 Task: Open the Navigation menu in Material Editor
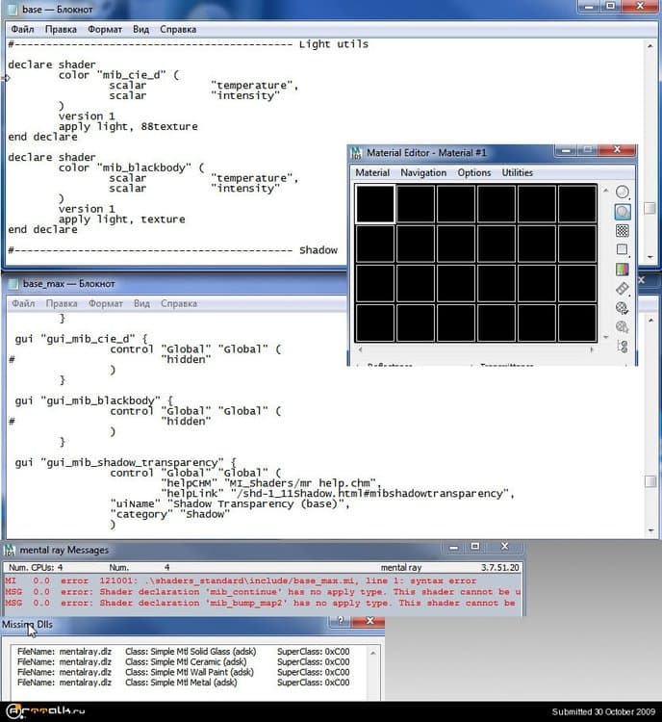click(423, 173)
